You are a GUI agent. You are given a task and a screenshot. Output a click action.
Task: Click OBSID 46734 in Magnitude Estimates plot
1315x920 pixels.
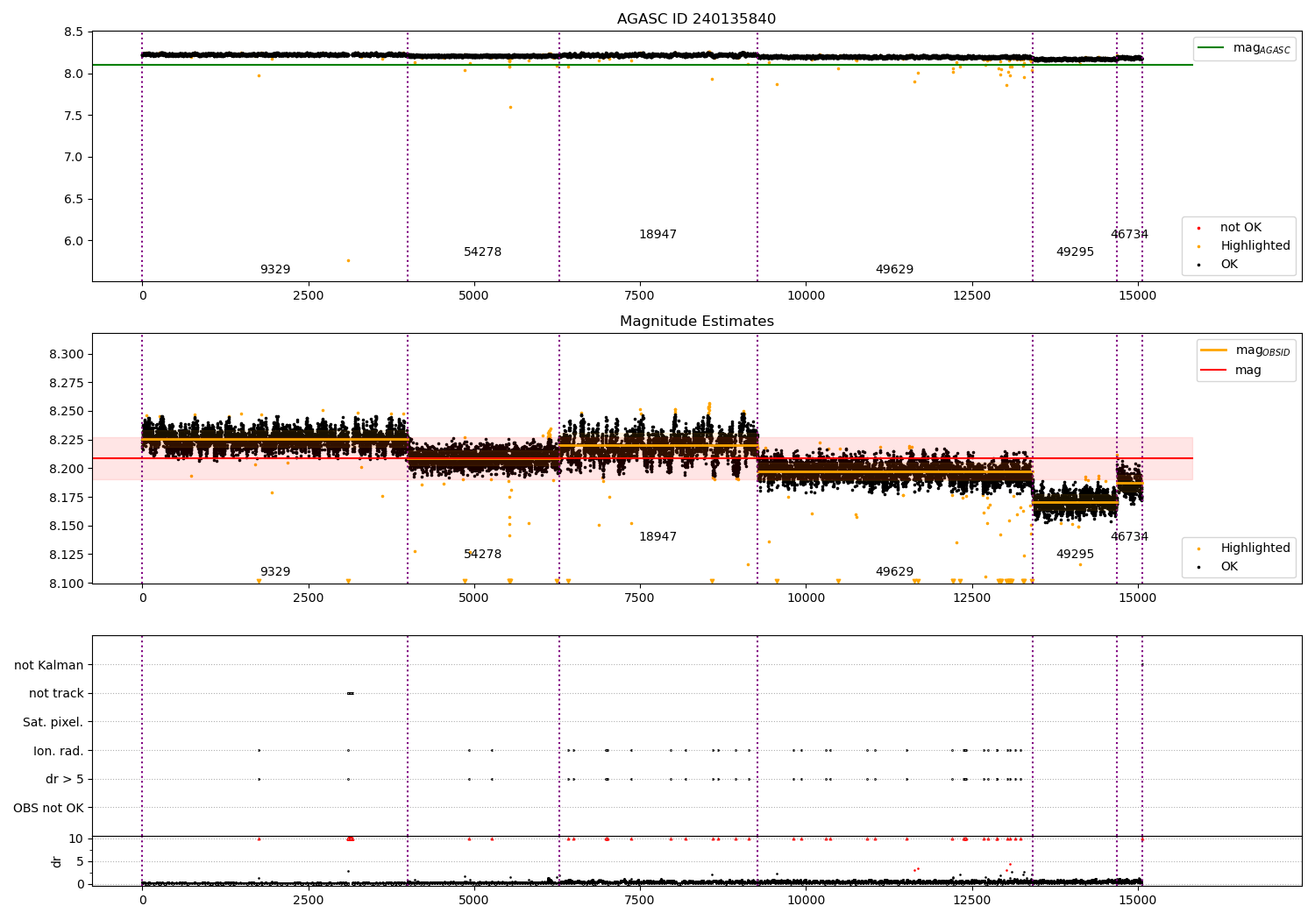click(x=1129, y=537)
